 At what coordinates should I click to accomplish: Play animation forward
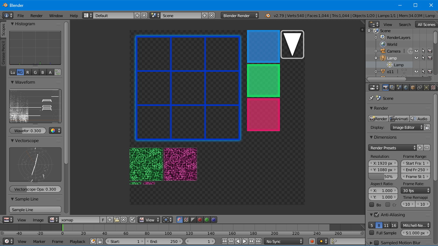[x=245, y=241]
